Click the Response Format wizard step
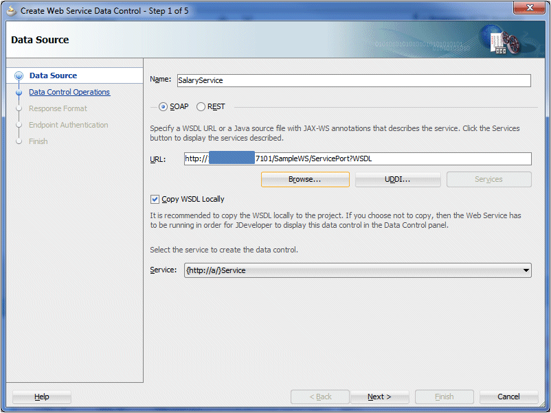This screenshot has width=551, height=413. point(58,108)
